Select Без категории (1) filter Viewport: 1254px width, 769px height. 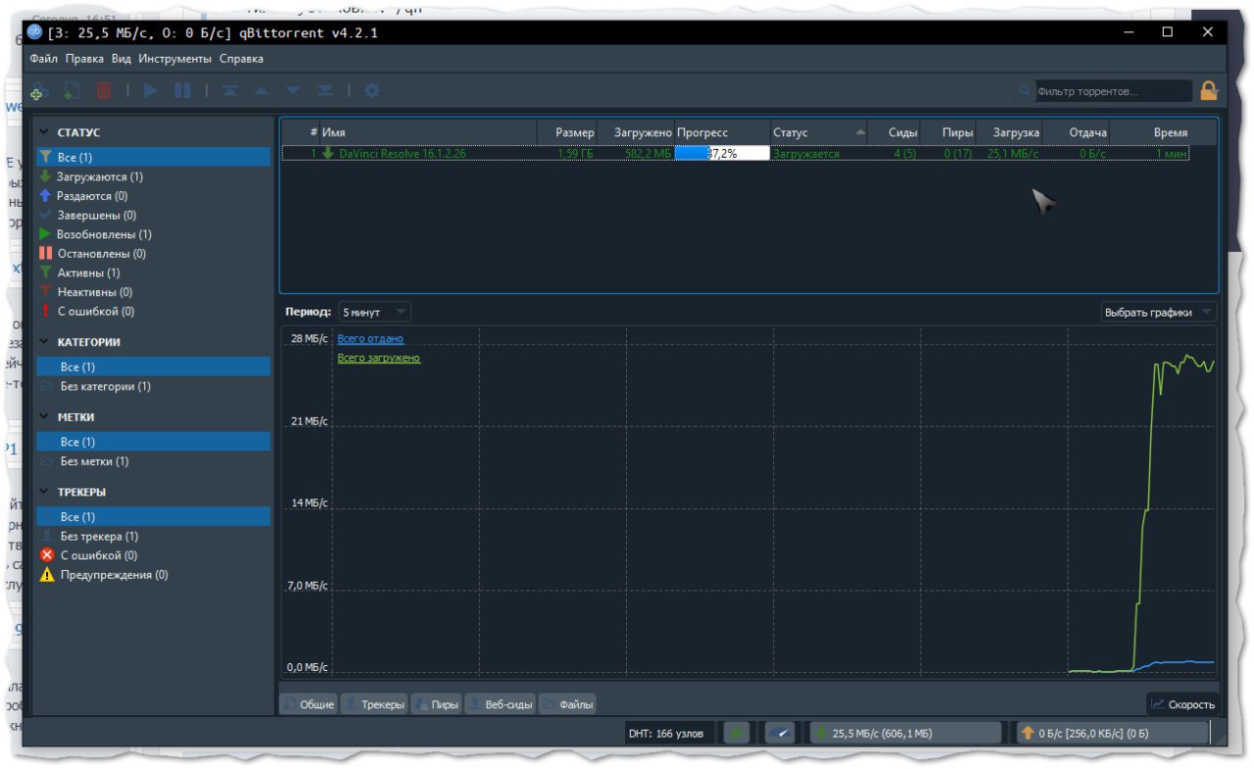(x=153, y=386)
